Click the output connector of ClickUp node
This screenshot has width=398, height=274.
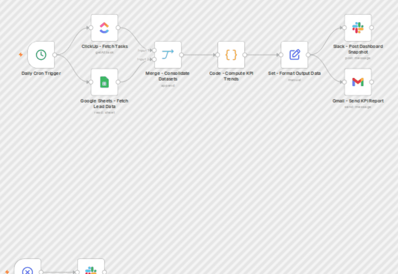(x=118, y=28)
